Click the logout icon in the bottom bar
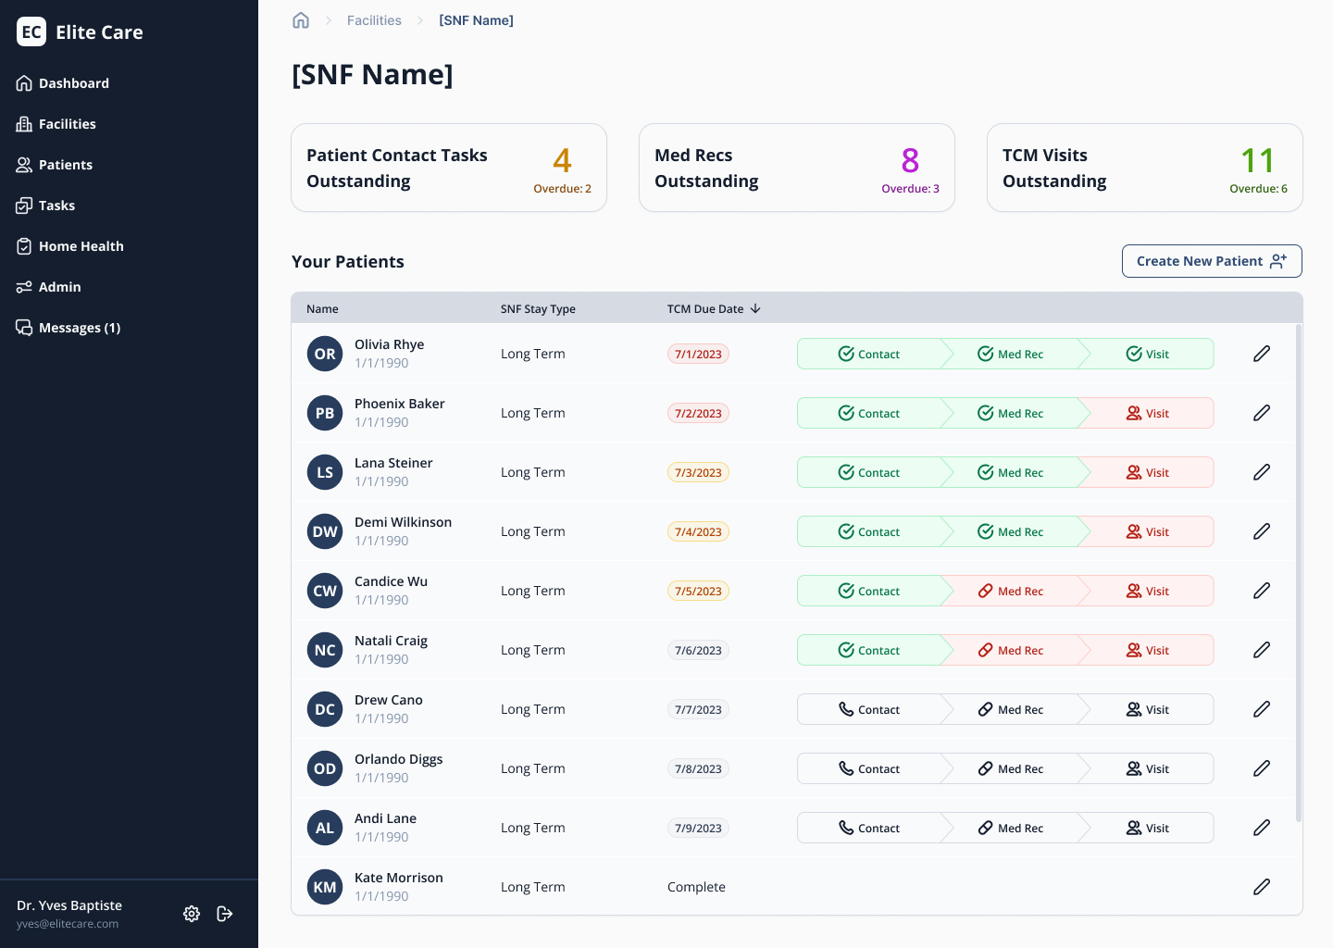This screenshot has width=1333, height=948. tap(225, 914)
